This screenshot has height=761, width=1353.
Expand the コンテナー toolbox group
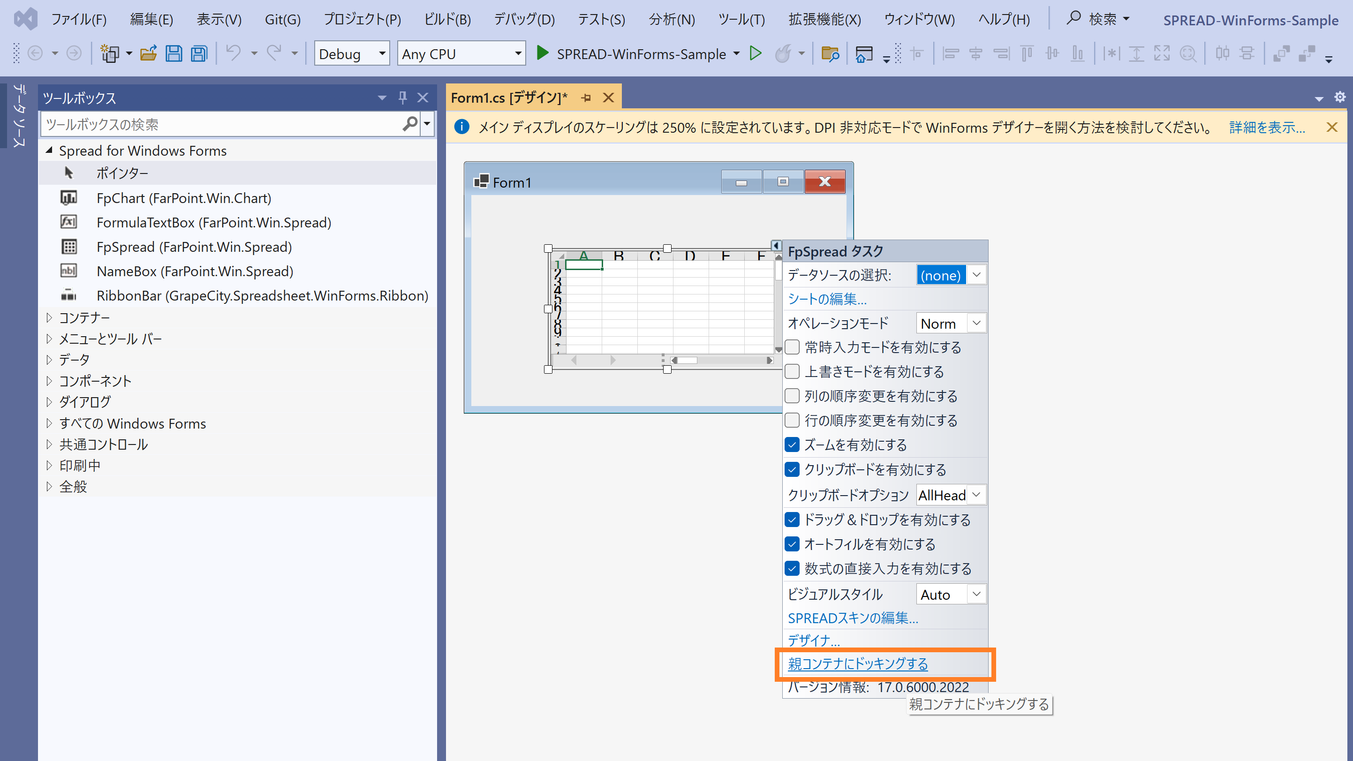[49, 317]
